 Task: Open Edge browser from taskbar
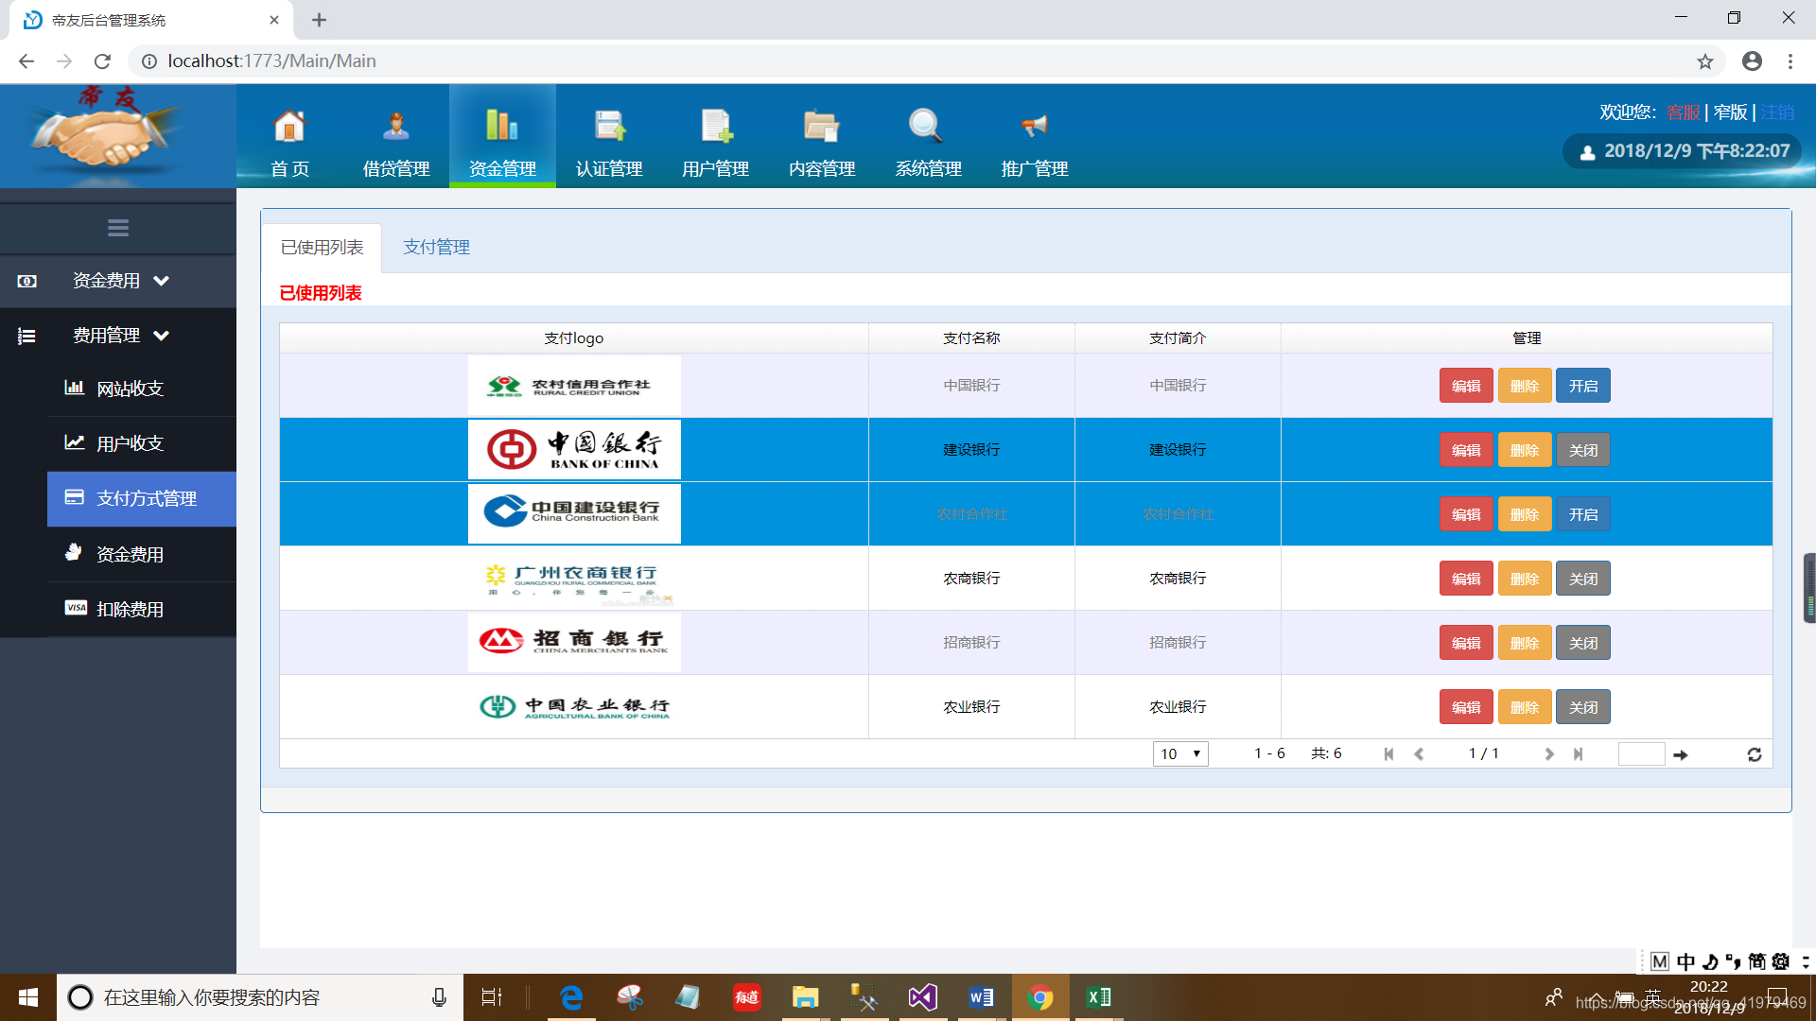[571, 997]
